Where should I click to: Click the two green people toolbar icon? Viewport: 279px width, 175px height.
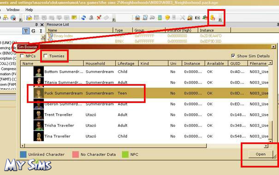[205, 17]
